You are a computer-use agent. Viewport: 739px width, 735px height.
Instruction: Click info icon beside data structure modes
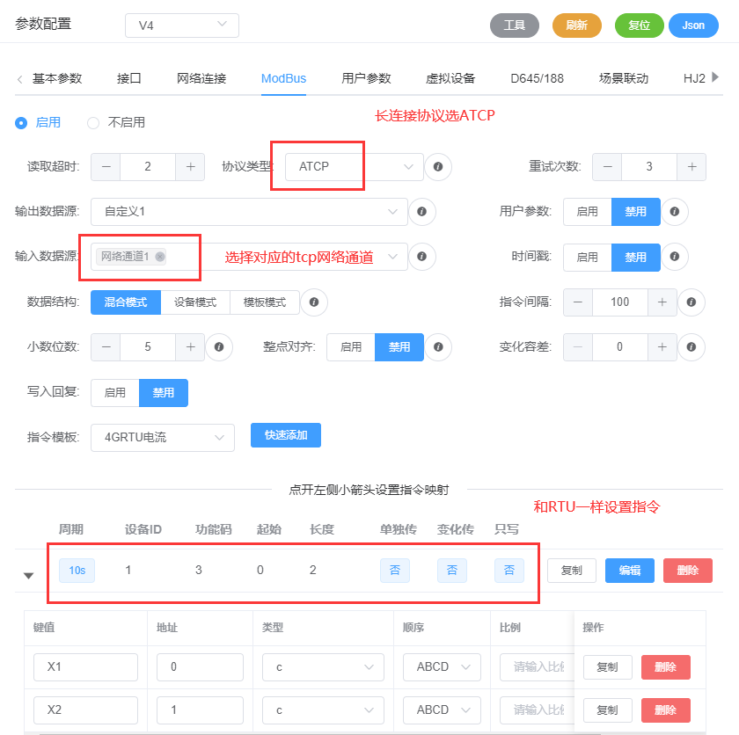click(314, 302)
